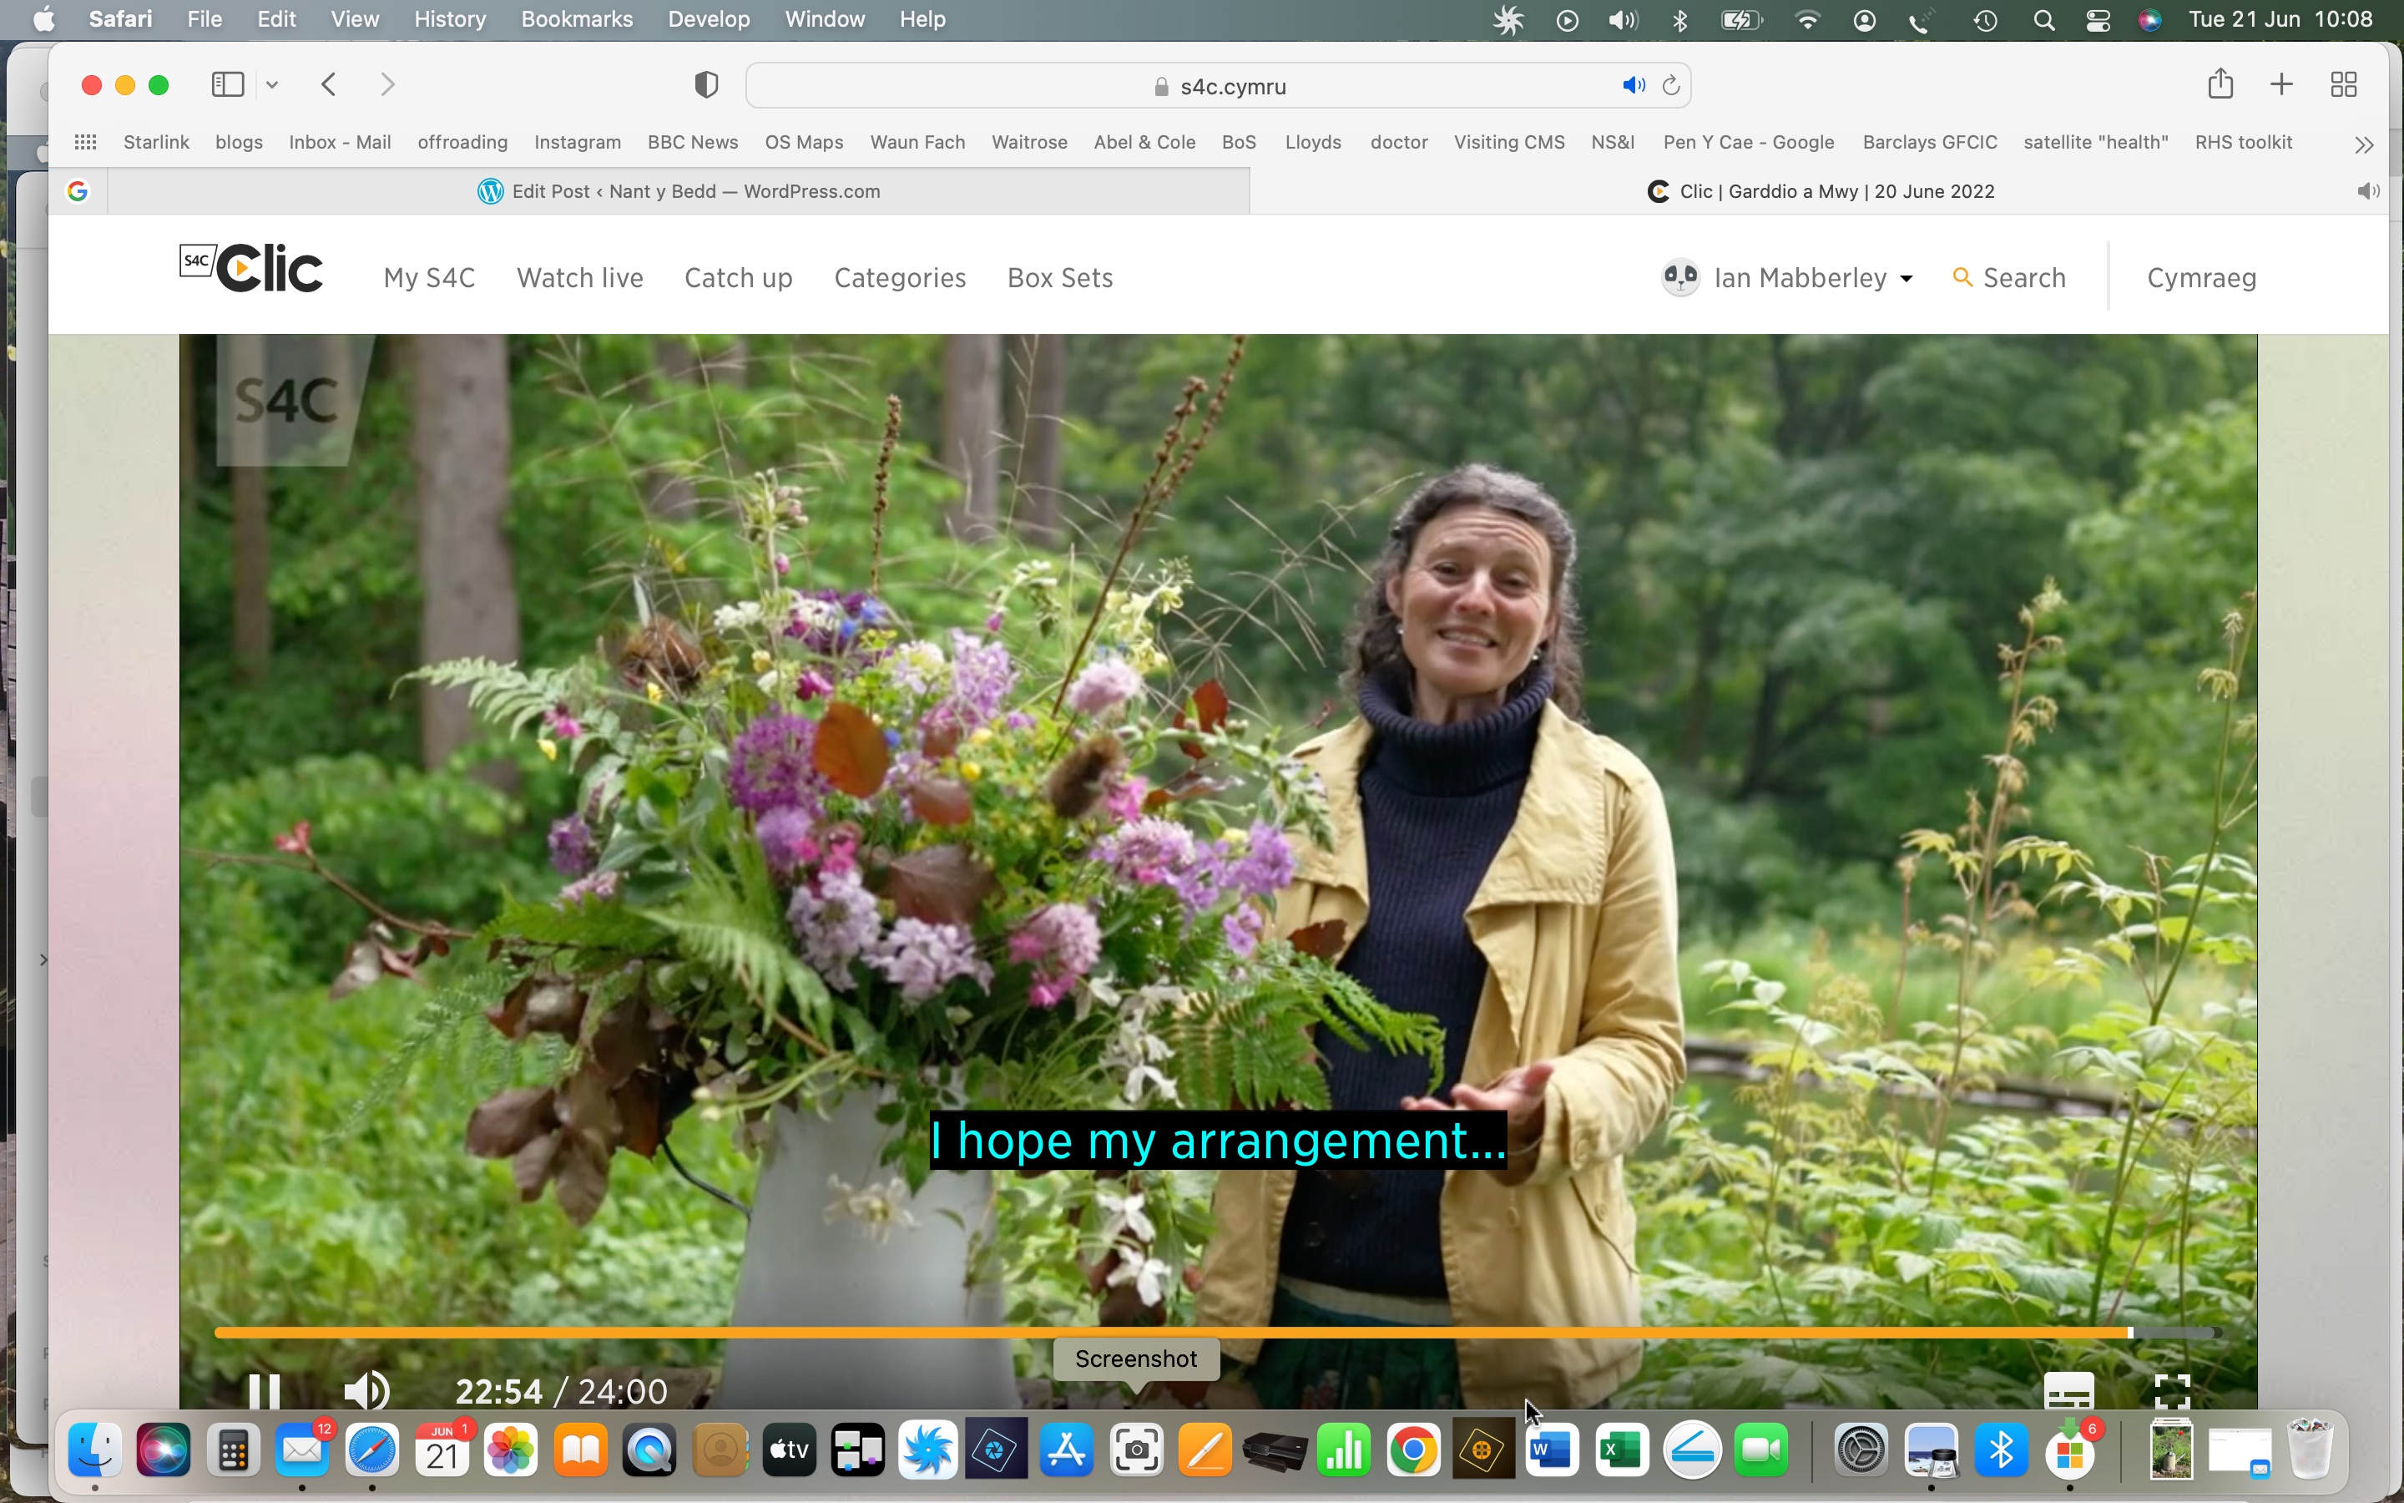Screen dimensions: 2404x1503
Task: Go back to previous page
Action: [x=330, y=84]
